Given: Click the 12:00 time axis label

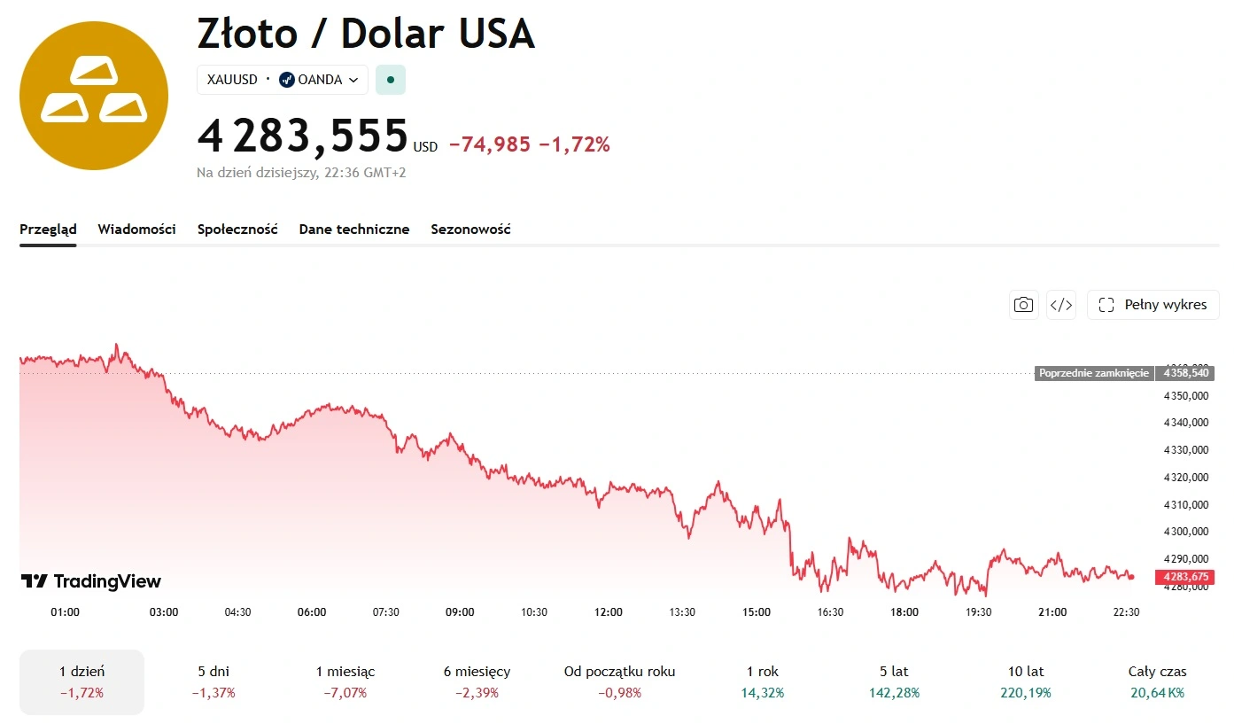Looking at the screenshot, I should [609, 612].
